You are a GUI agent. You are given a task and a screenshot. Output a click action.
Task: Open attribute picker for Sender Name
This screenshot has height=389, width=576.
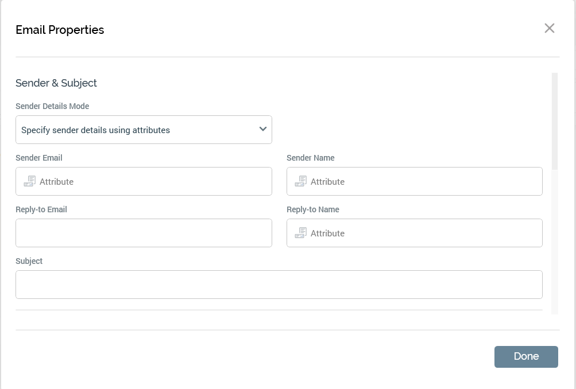point(327,181)
